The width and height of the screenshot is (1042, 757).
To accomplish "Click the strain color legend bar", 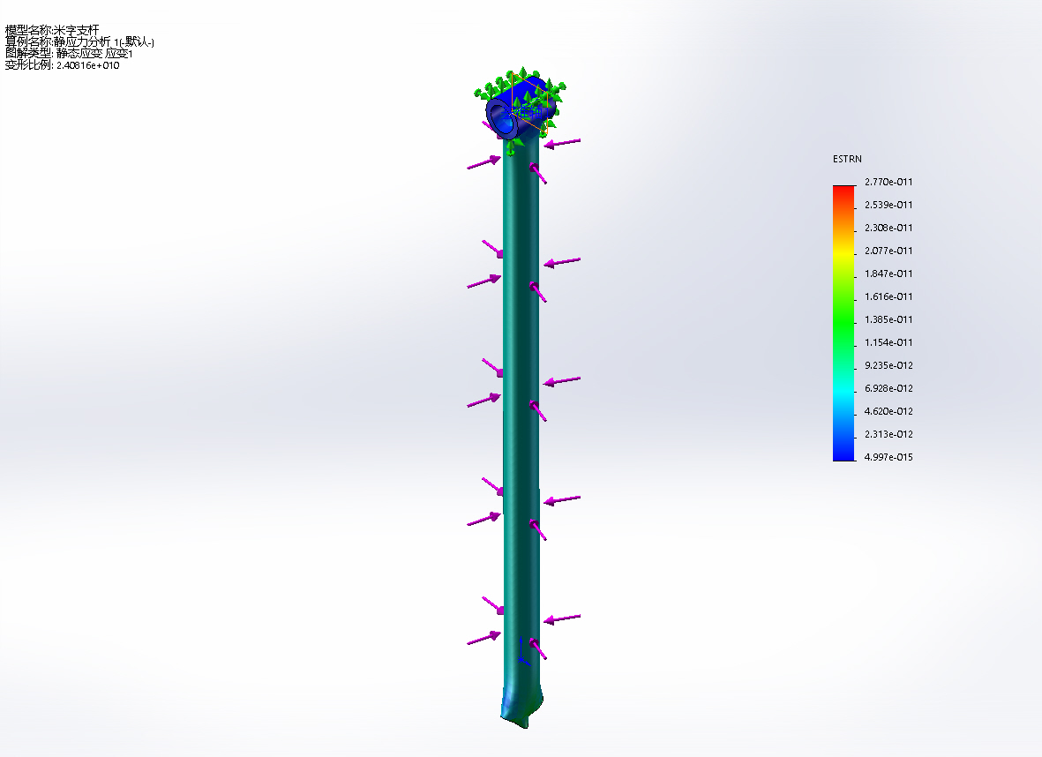I will [x=844, y=323].
